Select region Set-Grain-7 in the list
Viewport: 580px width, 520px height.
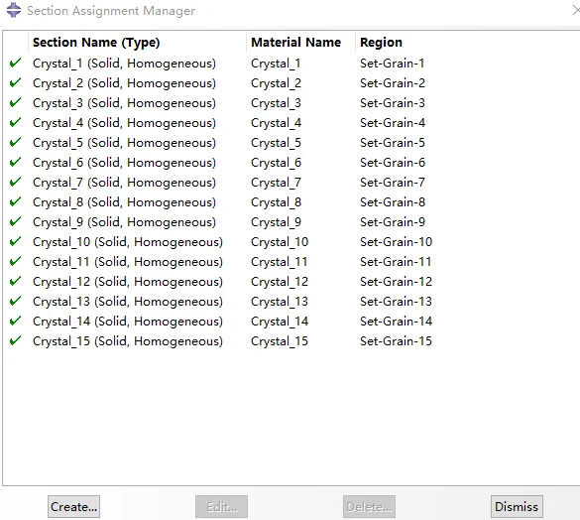click(392, 183)
